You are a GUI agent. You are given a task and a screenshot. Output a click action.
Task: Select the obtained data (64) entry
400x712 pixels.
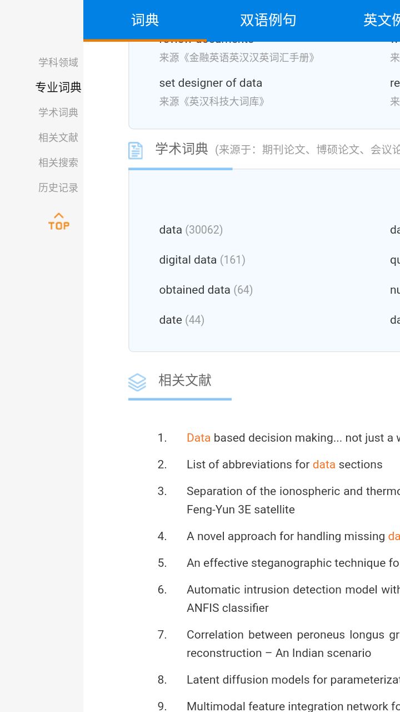[206, 290]
